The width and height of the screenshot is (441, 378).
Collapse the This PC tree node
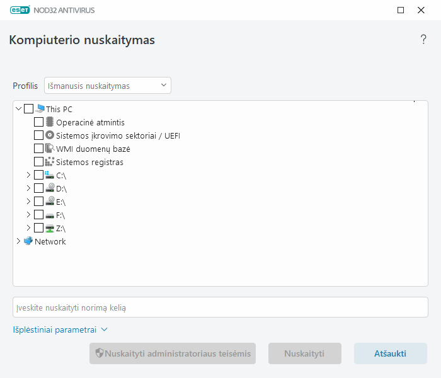[x=18, y=109]
